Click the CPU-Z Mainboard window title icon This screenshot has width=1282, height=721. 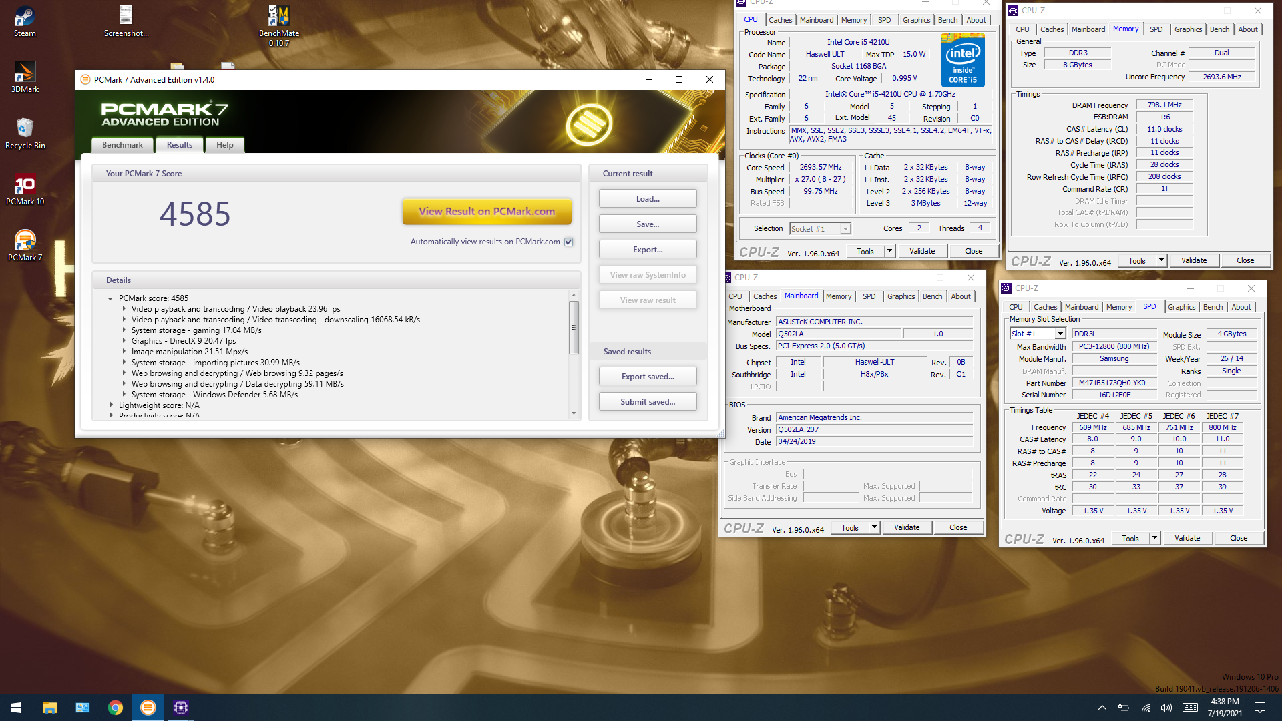(x=727, y=278)
